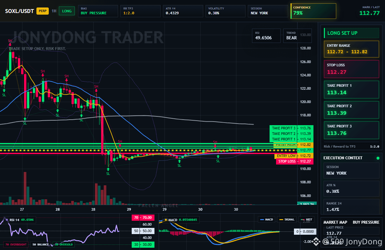This screenshot has width=385, height=250.
Task: Open the Session New York card in sidebar
Action: pos(352,170)
